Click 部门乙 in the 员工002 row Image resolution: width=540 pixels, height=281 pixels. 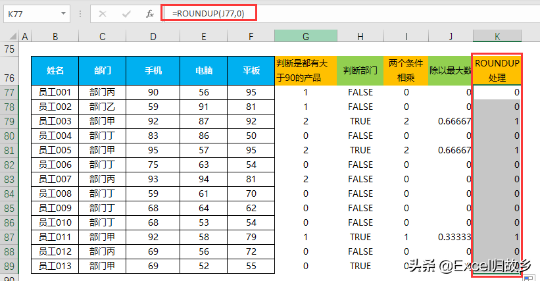point(103,107)
